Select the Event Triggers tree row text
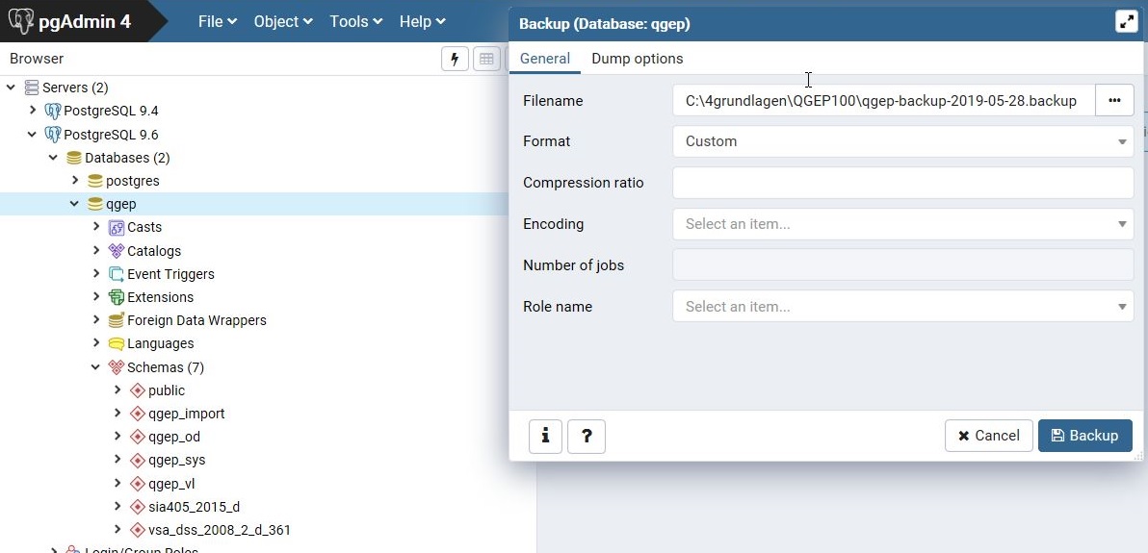Screen dimensions: 1148x553 (170, 274)
